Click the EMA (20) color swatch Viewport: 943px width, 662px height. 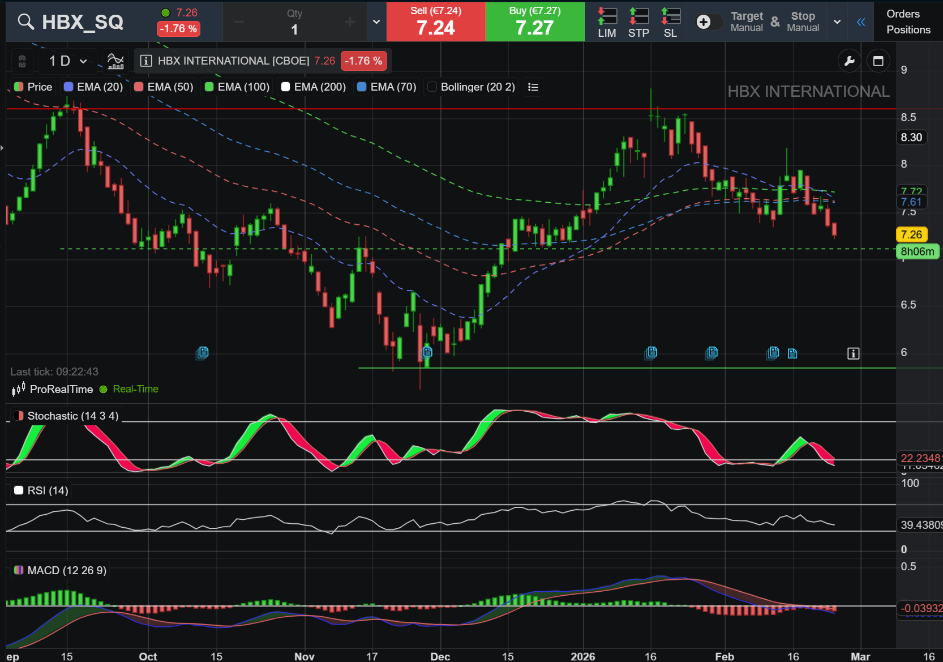pos(68,87)
